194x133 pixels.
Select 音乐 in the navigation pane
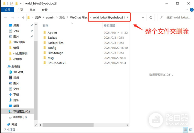(16, 100)
